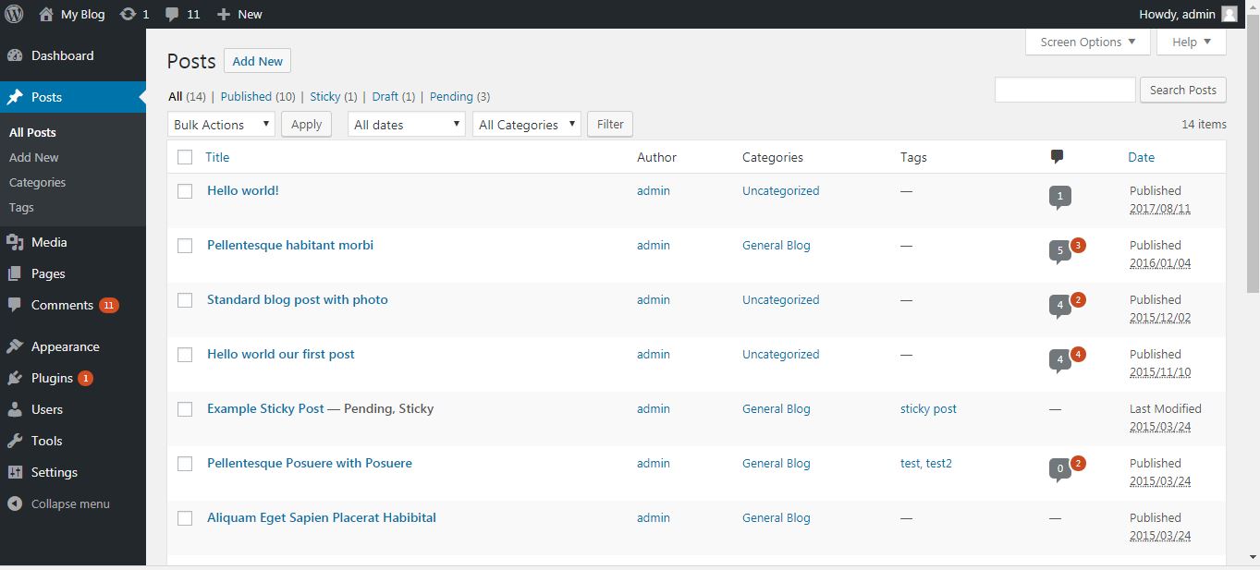This screenshot has width=1260, height=570.
Task: Open the All Categories dropdown
Action: coord(526,125)
